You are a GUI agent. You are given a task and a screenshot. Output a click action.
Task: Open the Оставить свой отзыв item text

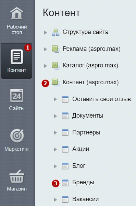point(102,99)
